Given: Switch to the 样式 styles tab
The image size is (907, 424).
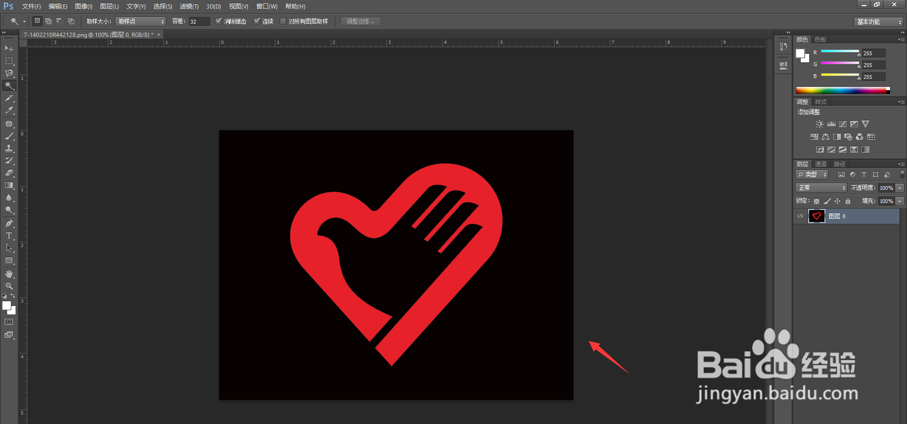Looking at the screenshot, I should 821,102.
